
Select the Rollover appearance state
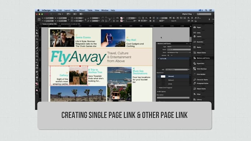173,80
